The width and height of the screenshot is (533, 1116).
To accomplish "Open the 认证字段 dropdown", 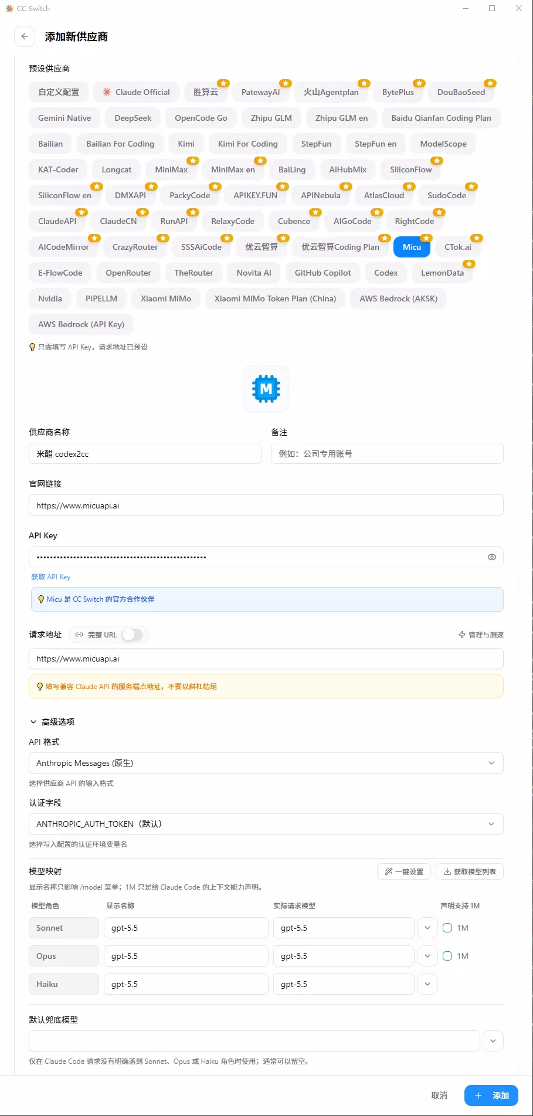I will [x=266, y=824].
